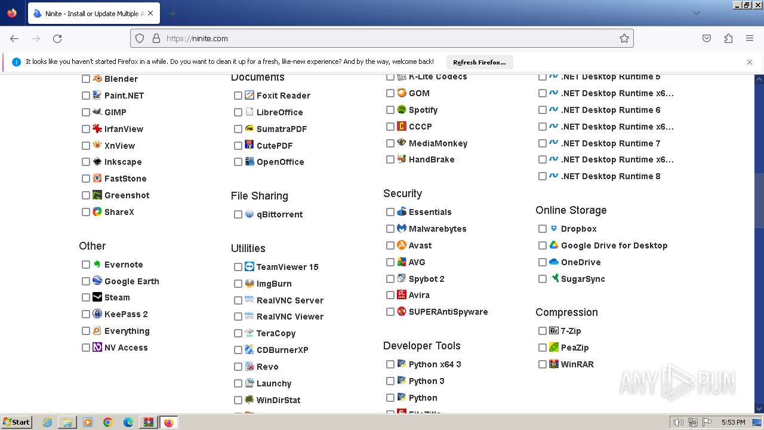This screenshot has height=430, width=764.
Task: Click the Save to Pocket icon
Action: (x=707, y=38)
